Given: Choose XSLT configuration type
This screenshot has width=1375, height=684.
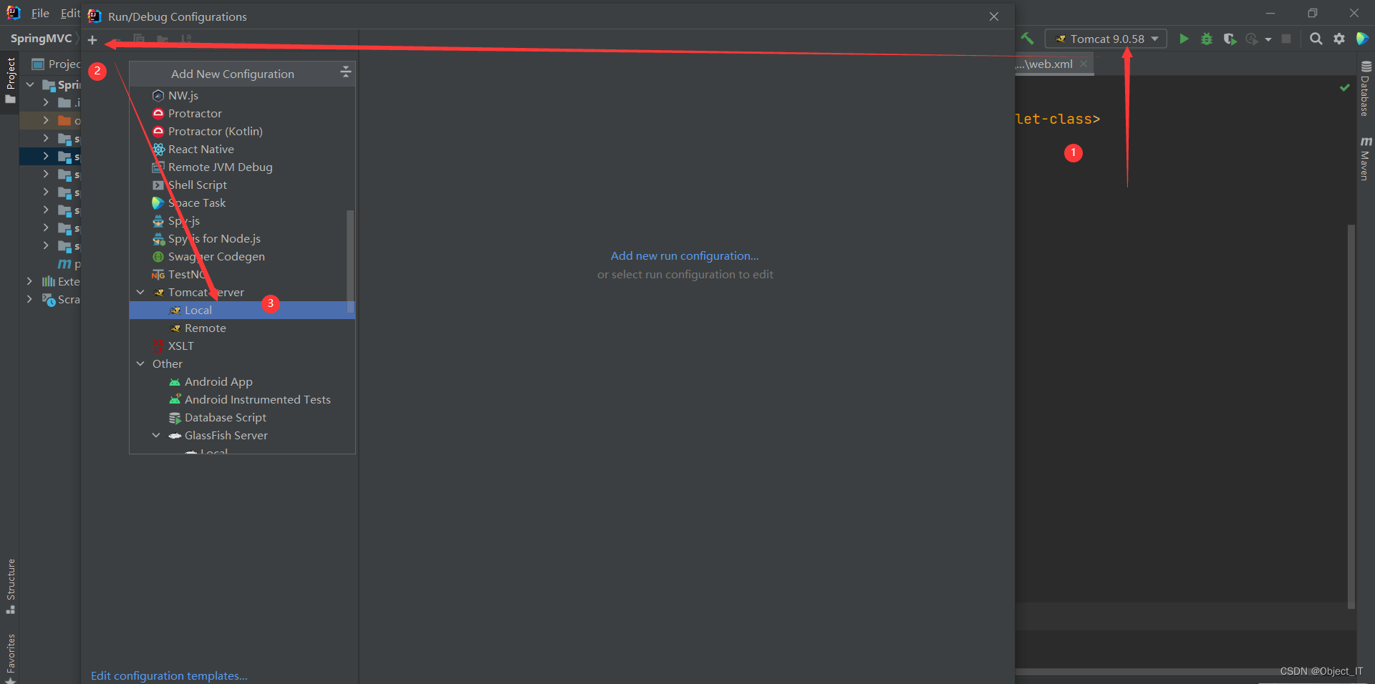Looking at the screenshot, I should 180,346.
